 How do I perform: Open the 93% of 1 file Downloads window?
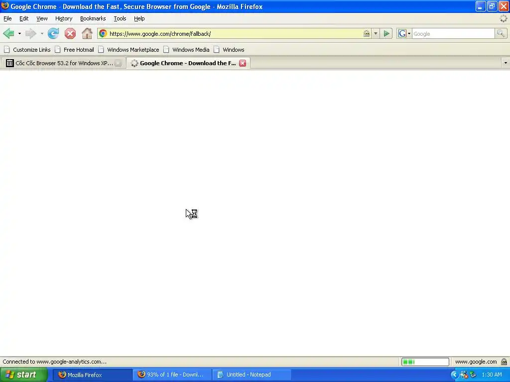click(x=172, y=375)
